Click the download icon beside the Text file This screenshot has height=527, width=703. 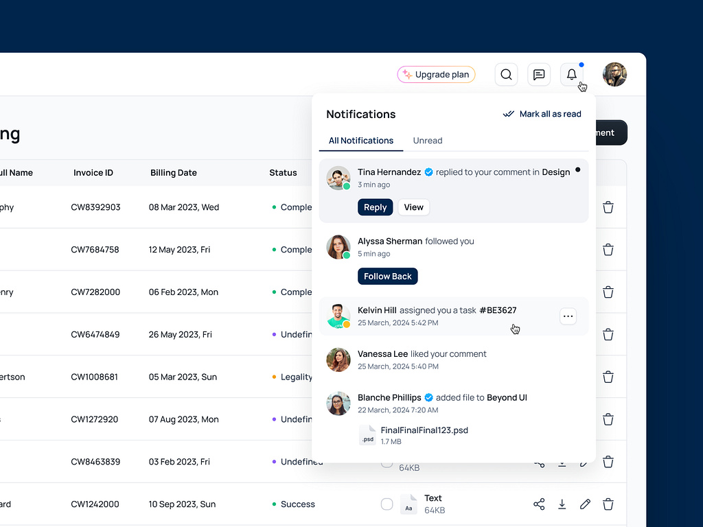click(x=562, y=504)
